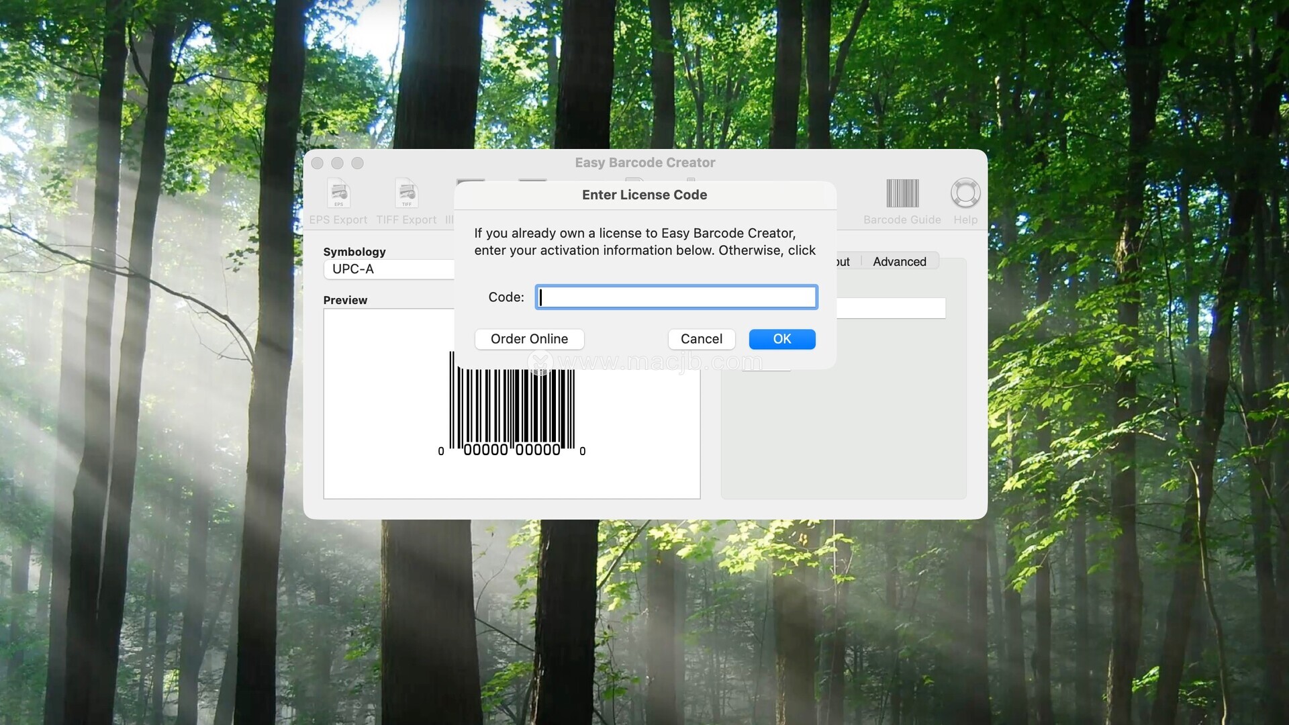This screenshot has height=725, width=1289.
Task: Click the Enter License Code dialog title
Action: pyautogui.click(x=644, y=195)
